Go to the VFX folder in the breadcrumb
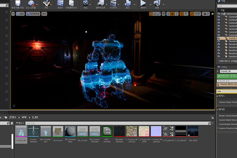 coord(24,117)
